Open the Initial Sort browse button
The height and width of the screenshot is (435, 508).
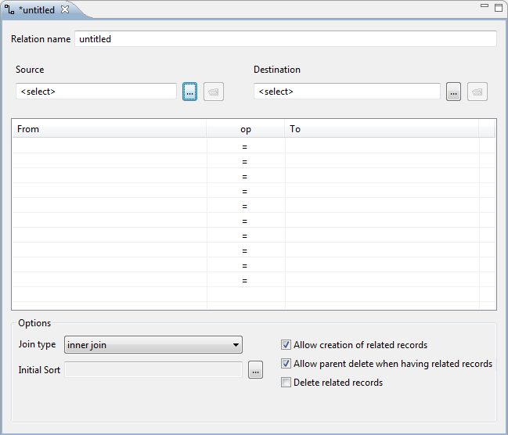(256, 370)
